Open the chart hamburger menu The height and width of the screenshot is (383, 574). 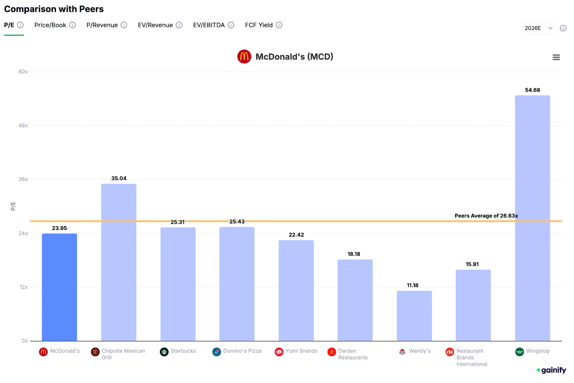tap(556, 57)
